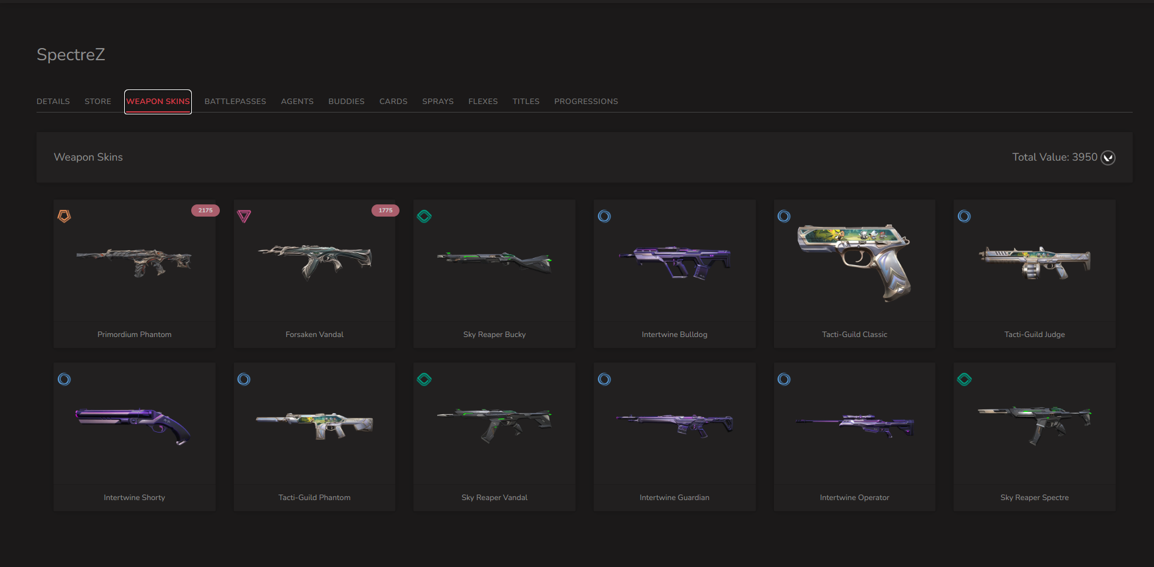Click the tier icon on Tacti-Guild Phantom card
The image size is (1154, 567).
(x=244, y=380)
